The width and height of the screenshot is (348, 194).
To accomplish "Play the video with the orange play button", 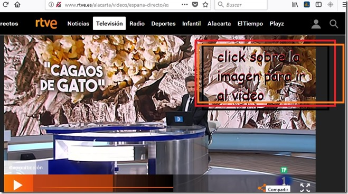I will [18, 185].
